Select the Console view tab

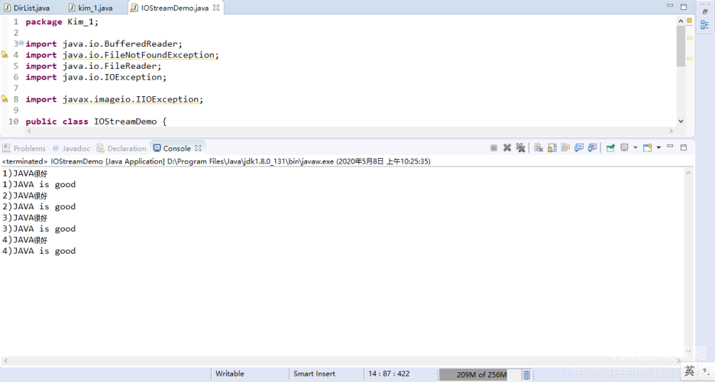click(x=172, y=148)
